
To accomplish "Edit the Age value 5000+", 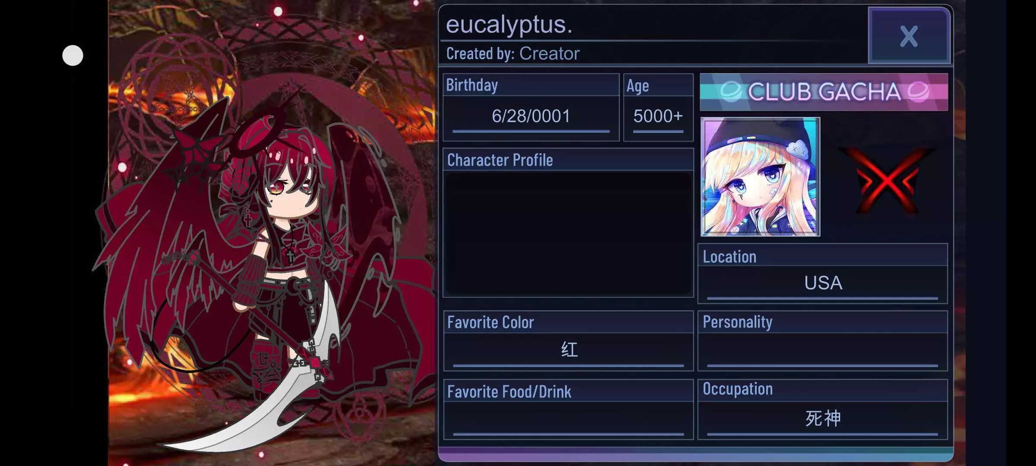I will pos(658,116).
